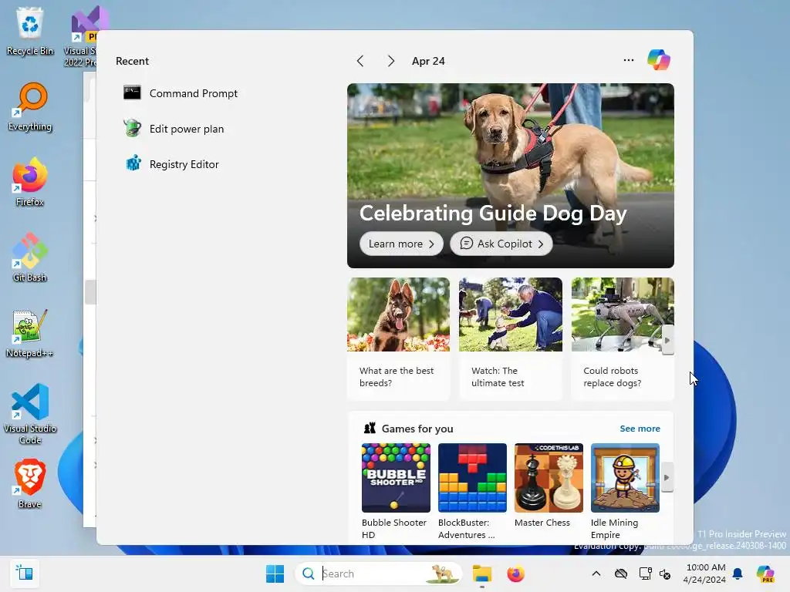Viewport: 790px width, 592px height.
Task: Click the Apr 24 date label
Action: coord(428,61)
